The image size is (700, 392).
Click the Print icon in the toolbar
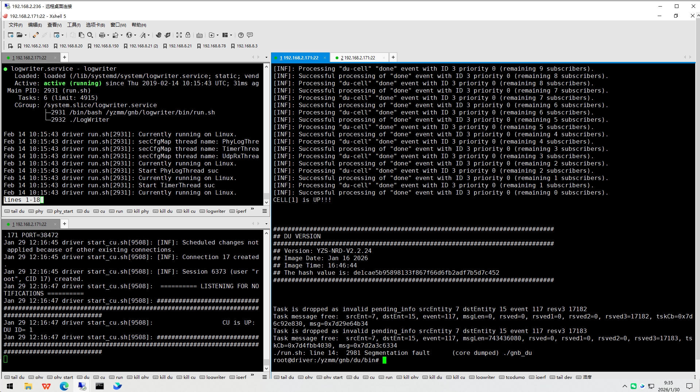[102, 35]
